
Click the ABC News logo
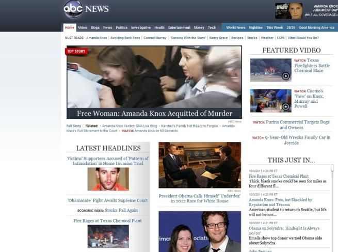[x=86, y=9]
